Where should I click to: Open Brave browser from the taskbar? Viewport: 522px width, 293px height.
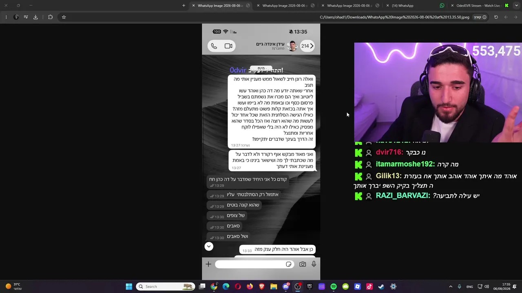point(262,286)
